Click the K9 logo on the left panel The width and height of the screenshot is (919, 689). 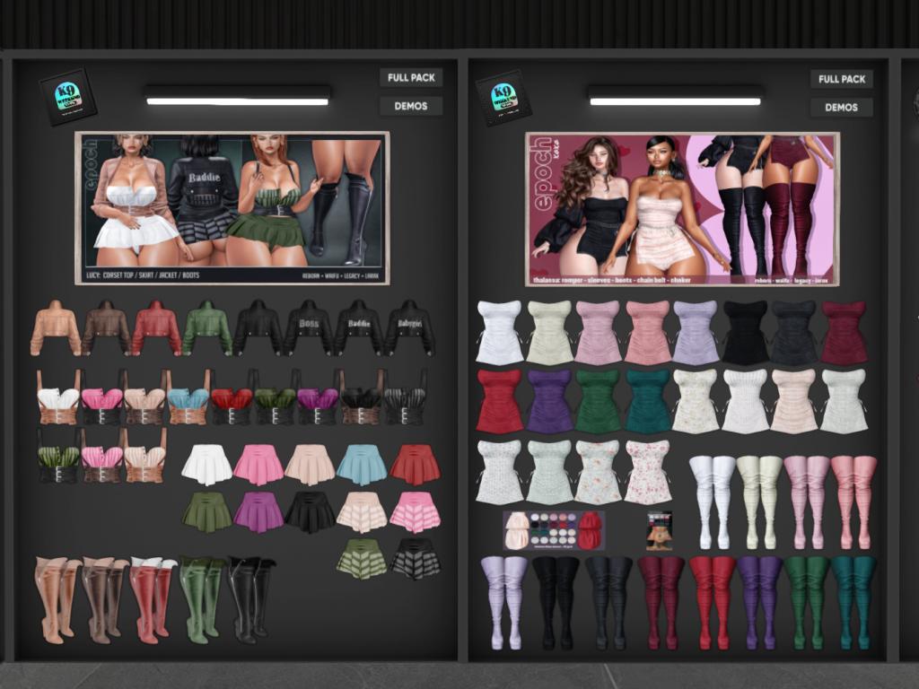tap(67, 96)
